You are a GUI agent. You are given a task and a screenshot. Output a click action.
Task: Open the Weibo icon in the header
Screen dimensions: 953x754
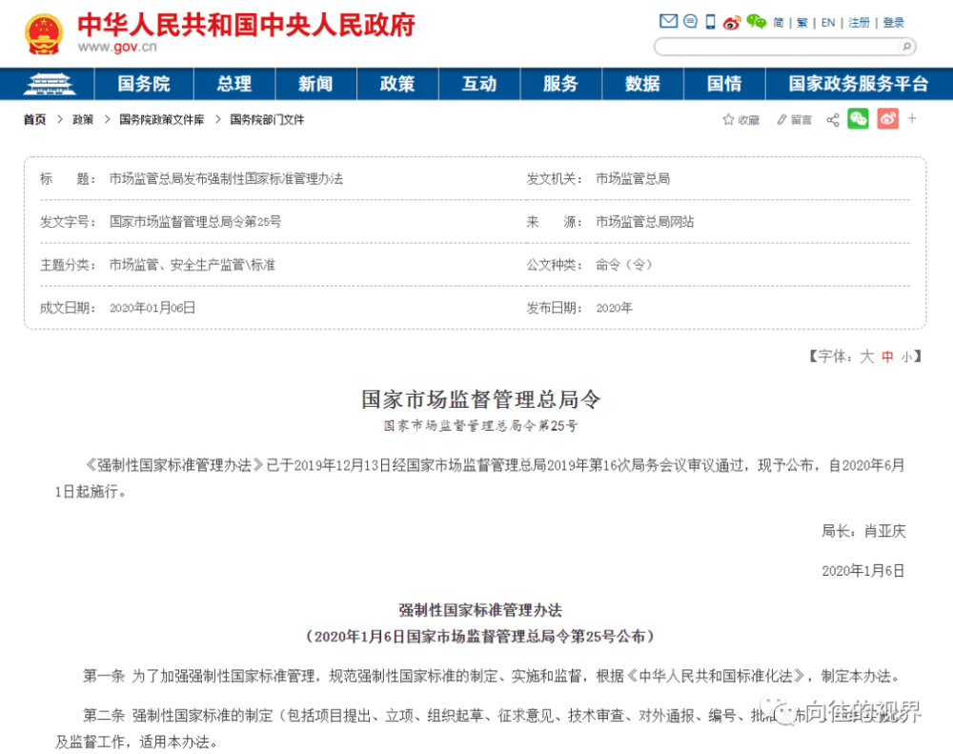[x=731, y=22]
